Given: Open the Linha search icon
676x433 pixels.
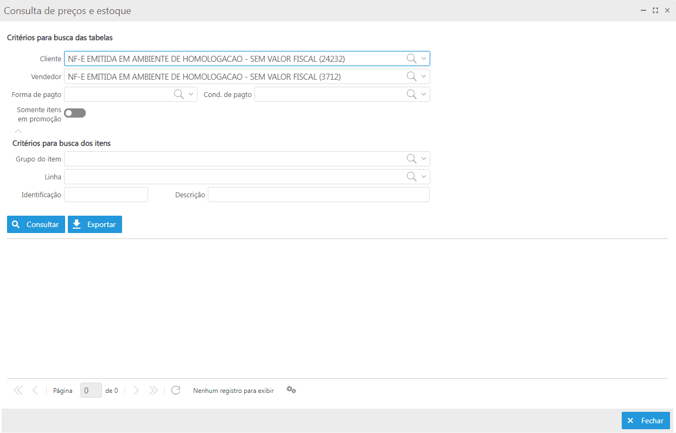Looking at the screenshot, I should point(411,176).
